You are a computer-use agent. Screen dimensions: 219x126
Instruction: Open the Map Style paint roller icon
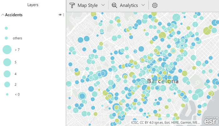click(x=72, y=5)
